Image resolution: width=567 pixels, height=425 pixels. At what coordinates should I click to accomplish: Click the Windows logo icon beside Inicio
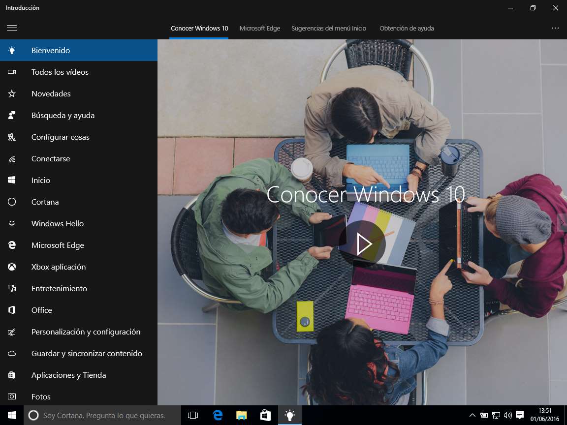click(12, 181)
